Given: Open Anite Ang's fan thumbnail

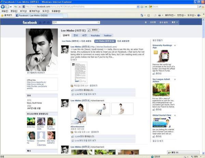Looking at the screenshot, I should click(x=31, y=121).
